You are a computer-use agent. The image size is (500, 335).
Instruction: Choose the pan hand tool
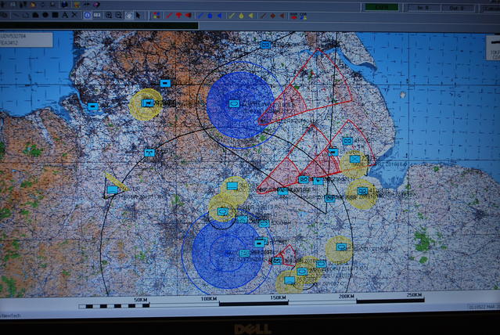pyautogui.click(x=128, y=15)
